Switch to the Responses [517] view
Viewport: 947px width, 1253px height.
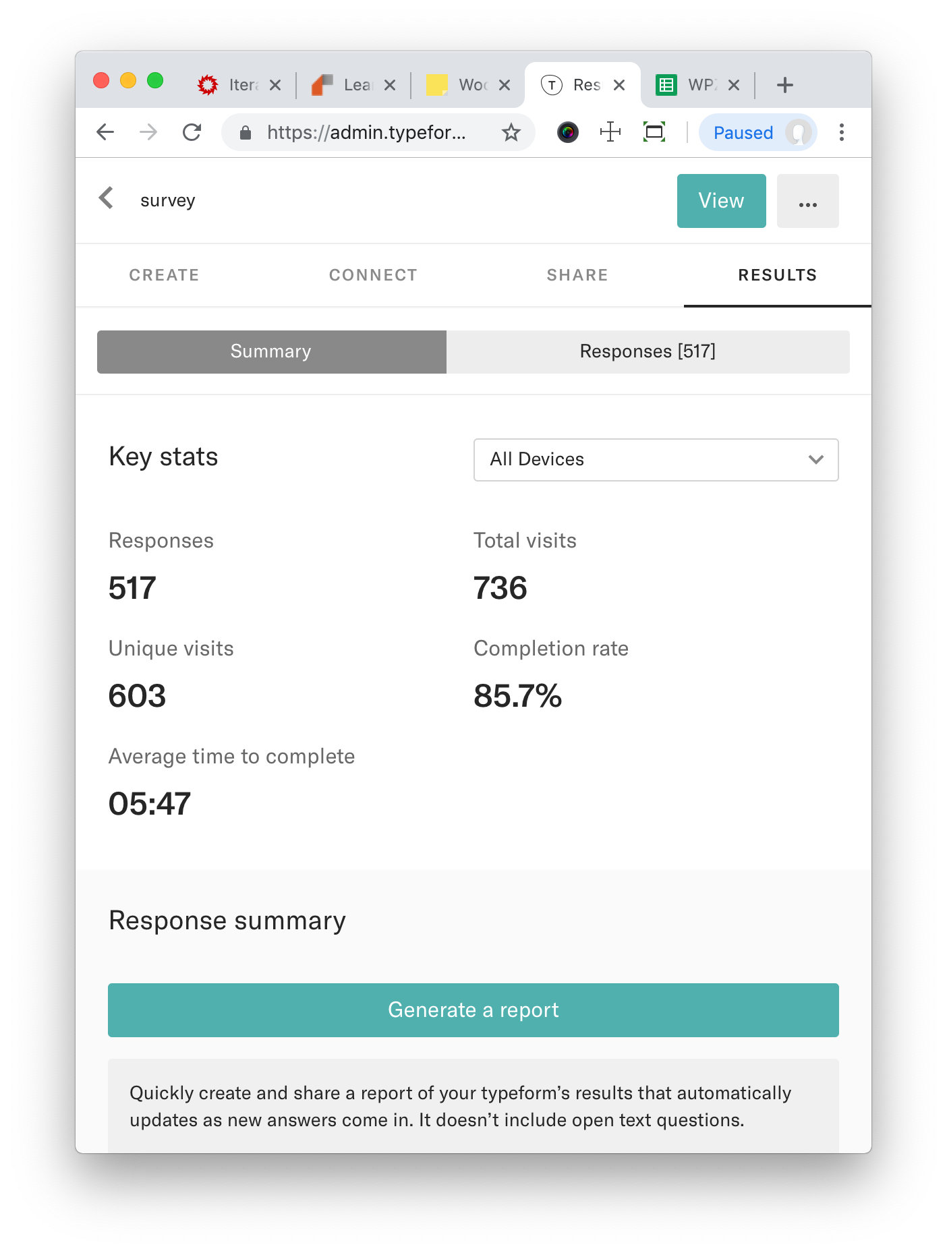tap(648, 352)
